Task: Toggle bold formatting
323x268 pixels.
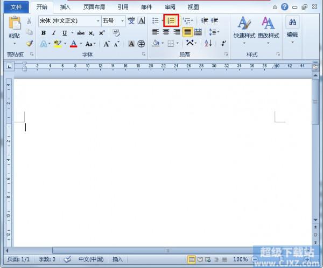Action: [44, 32]
